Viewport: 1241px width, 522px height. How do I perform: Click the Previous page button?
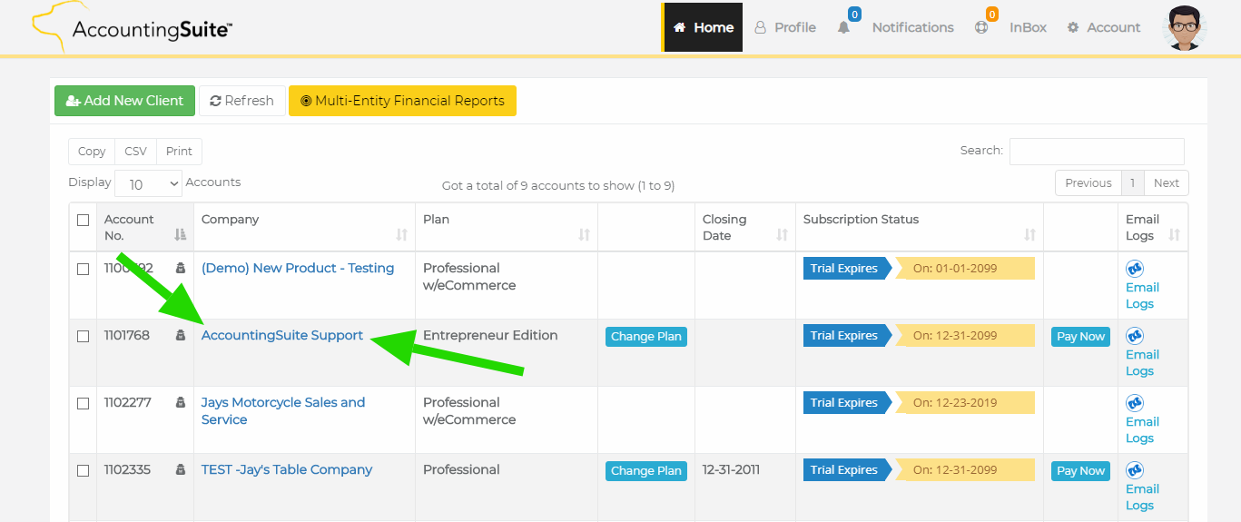coord(1088,182)
